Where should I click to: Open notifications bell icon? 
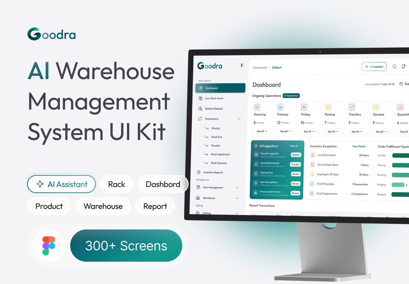403,67
